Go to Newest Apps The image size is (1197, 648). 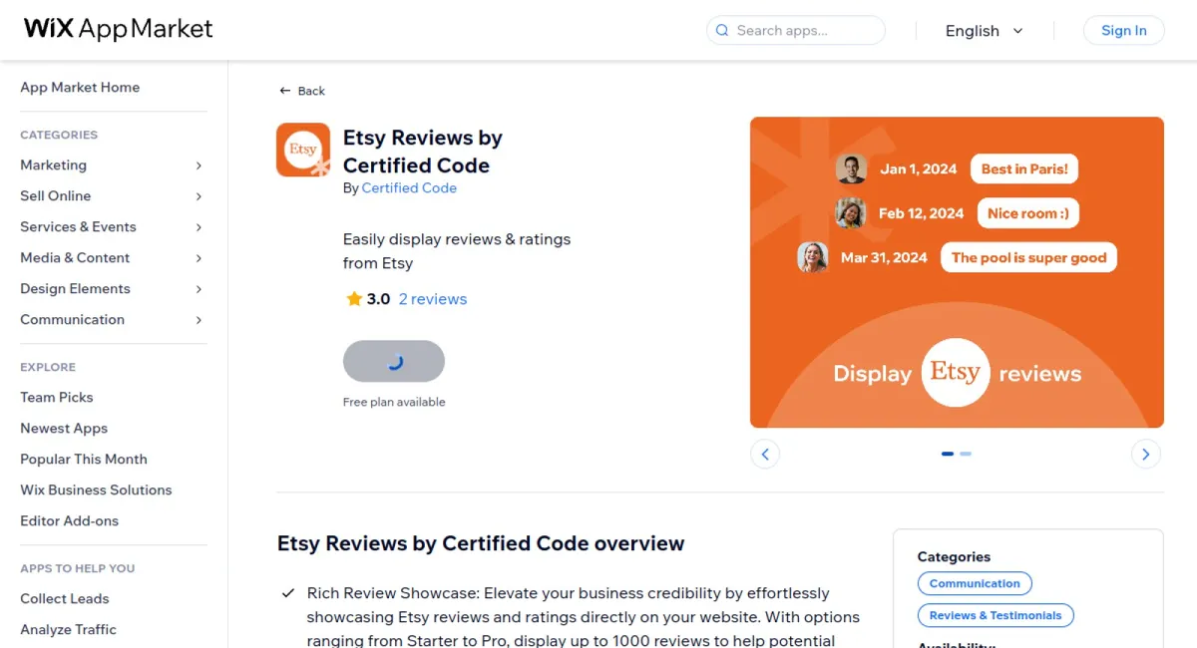(x=64, y=428)
